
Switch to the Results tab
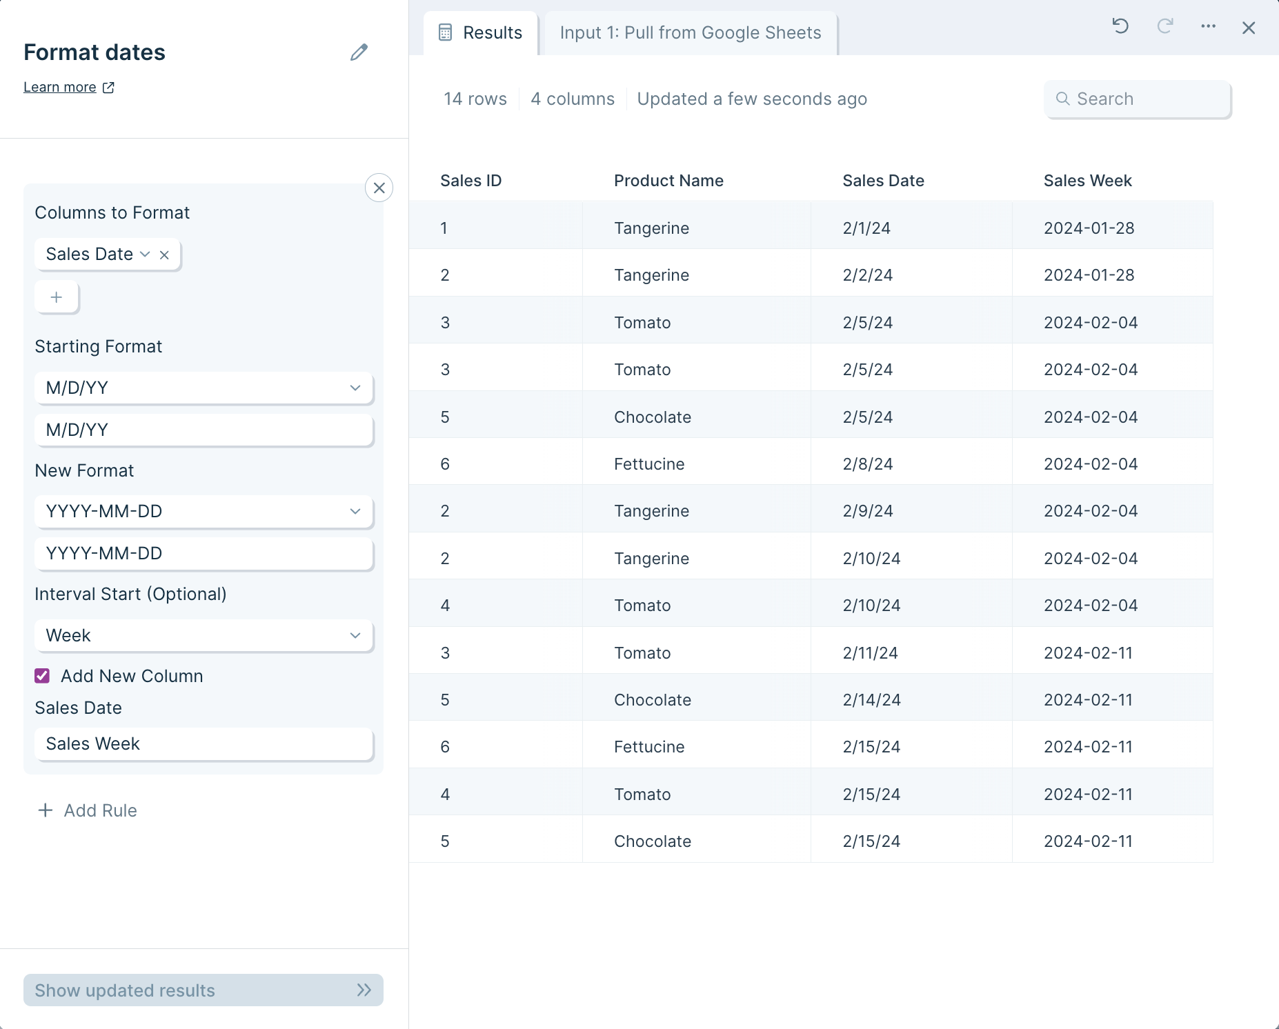click(482, 33)
